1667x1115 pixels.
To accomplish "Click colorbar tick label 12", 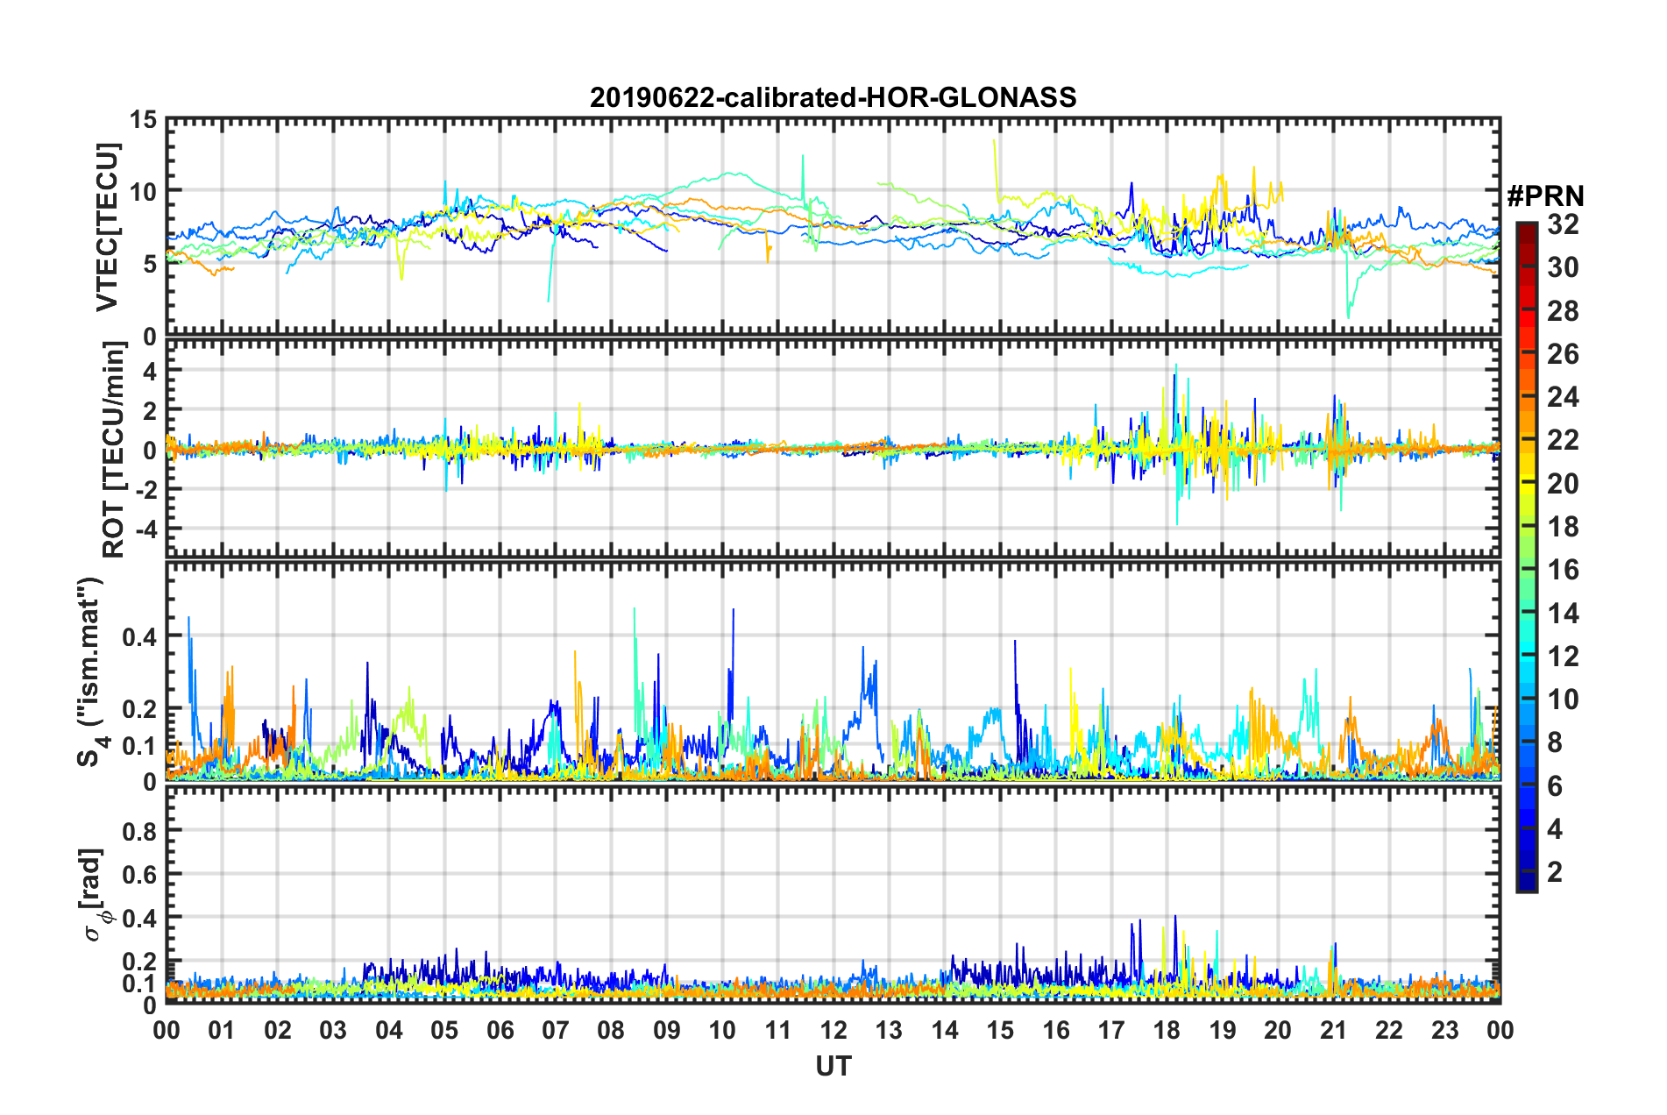I will 1563,657.
